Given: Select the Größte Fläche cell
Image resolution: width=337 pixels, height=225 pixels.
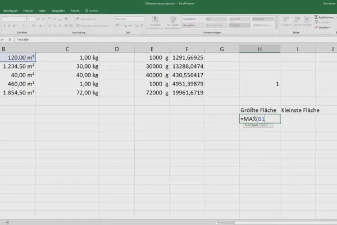Looking at the screenshot, I should pos(259,110).
